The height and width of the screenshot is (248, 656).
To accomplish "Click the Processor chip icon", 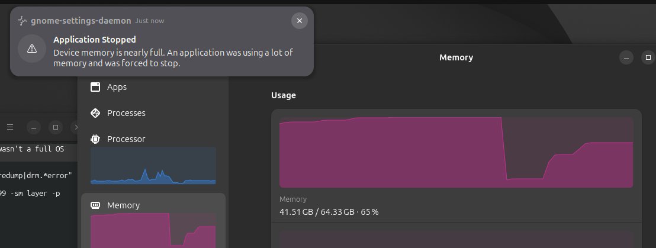I will point(95,139).
